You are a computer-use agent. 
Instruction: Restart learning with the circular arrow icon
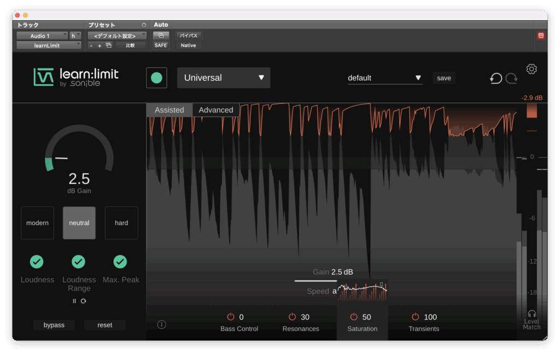pos(83,301)
